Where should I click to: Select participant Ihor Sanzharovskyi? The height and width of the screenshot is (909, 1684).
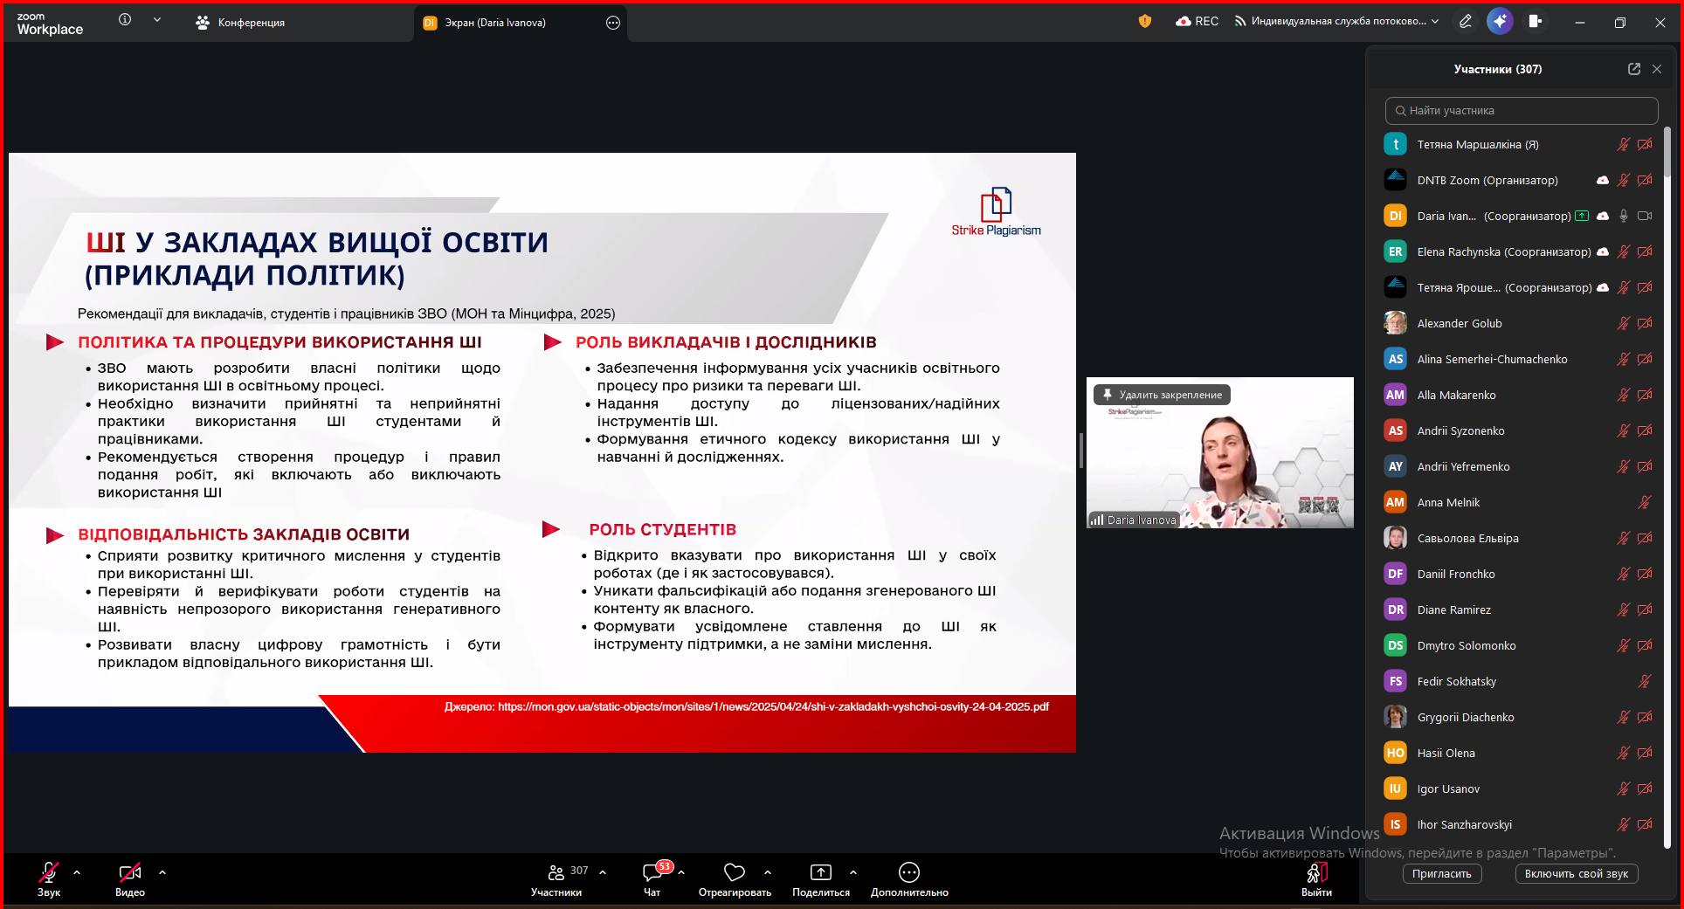[x=1520, y=825]
